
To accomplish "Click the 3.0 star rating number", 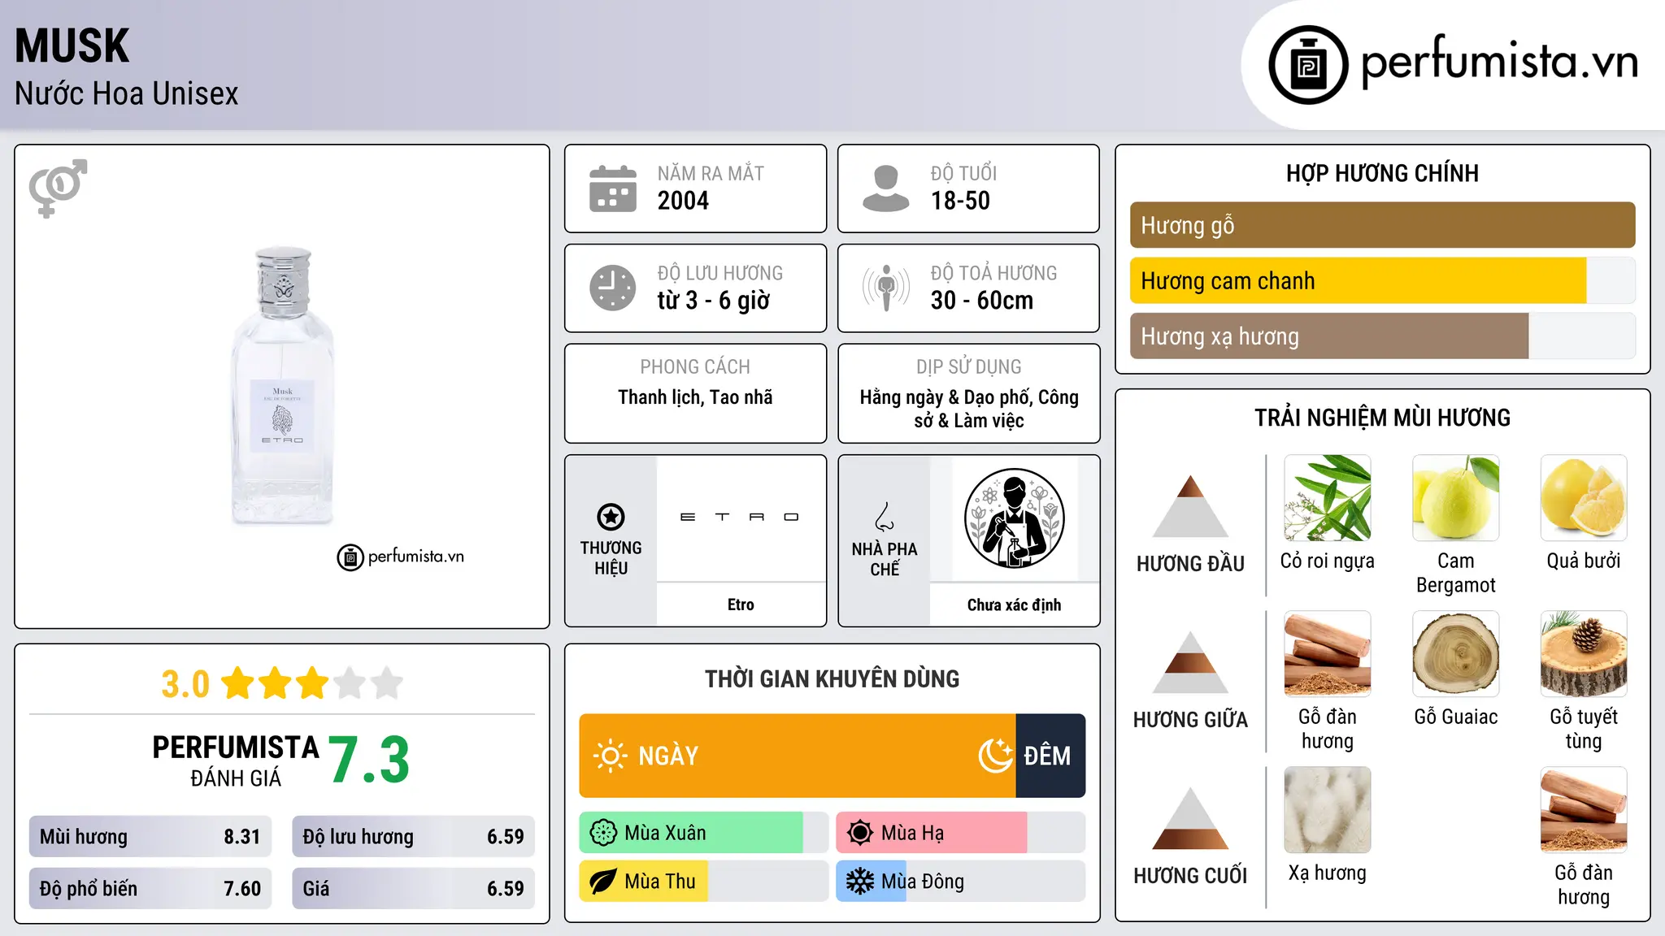I will pos(185,684).
